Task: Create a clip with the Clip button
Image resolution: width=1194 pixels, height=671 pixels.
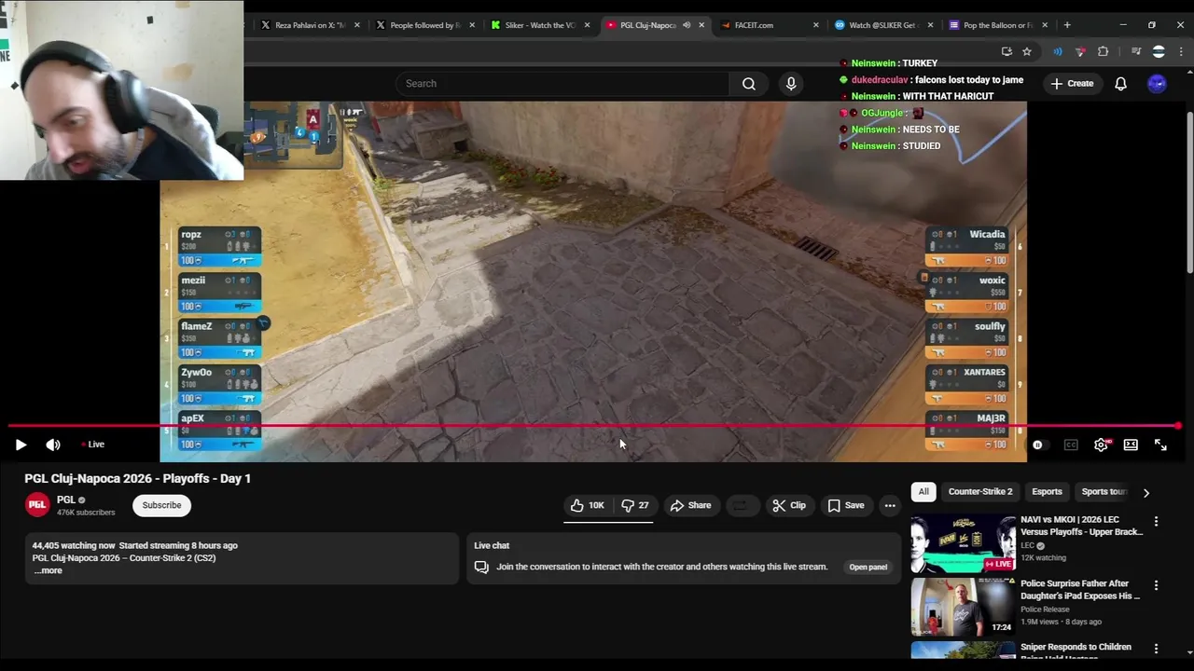Action: 789,505
